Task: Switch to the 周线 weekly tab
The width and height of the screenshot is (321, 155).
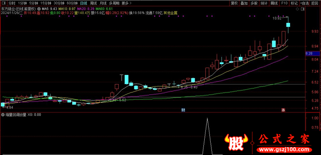Action: coord(93,3)
